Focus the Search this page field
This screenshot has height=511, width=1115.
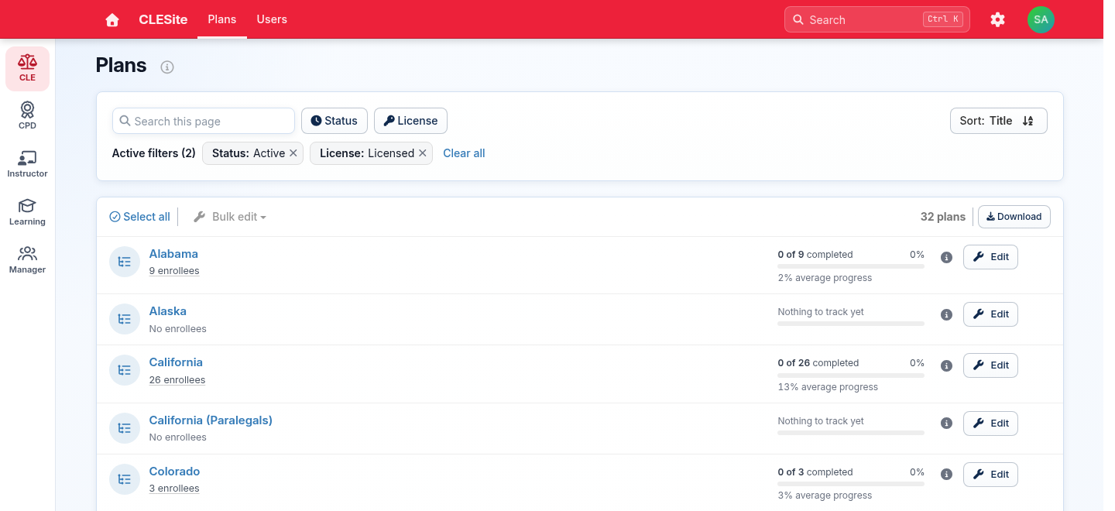click(204, 121)
